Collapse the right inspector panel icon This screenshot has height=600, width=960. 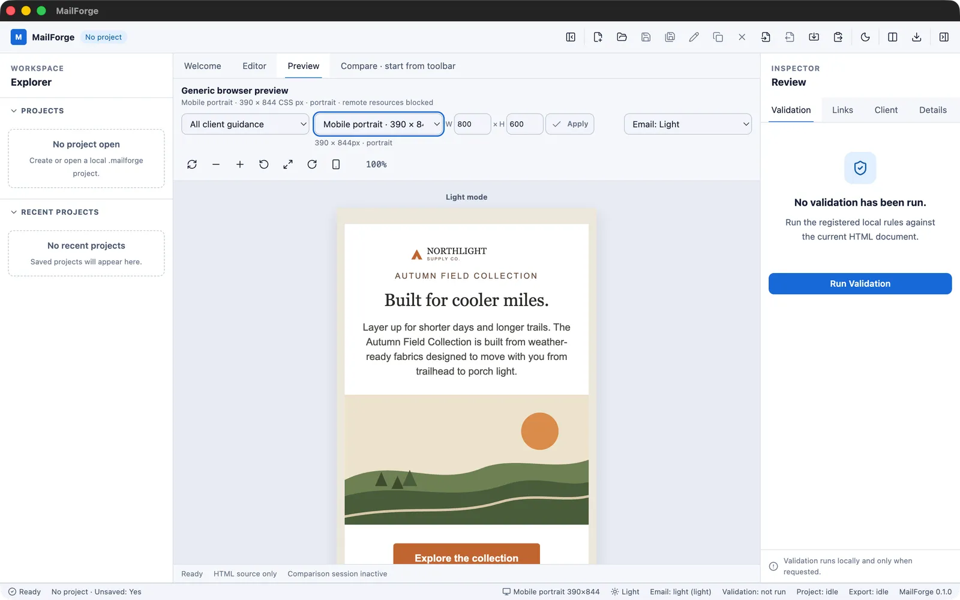coord(944,37)
